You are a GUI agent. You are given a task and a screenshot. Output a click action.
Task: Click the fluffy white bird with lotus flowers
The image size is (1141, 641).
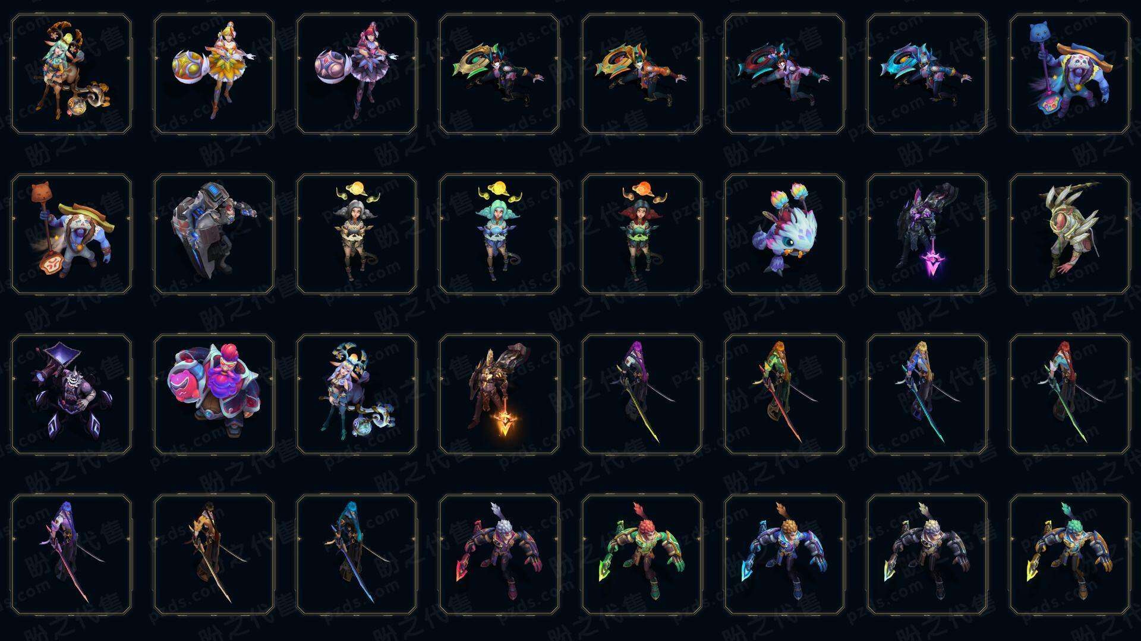coord(784,234)
